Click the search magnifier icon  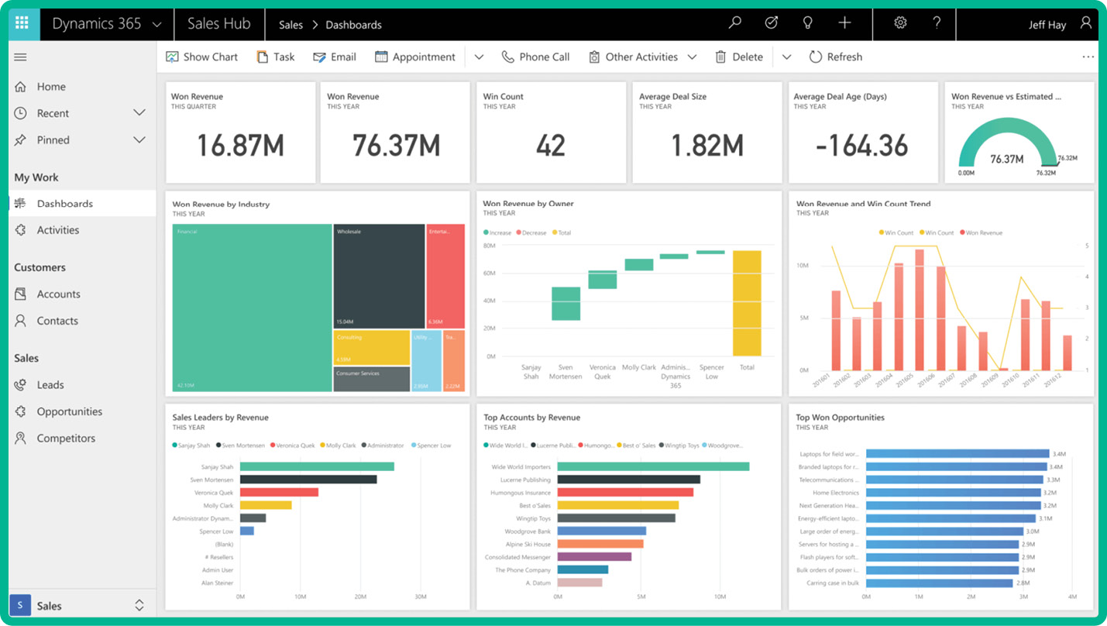(735, 23)
